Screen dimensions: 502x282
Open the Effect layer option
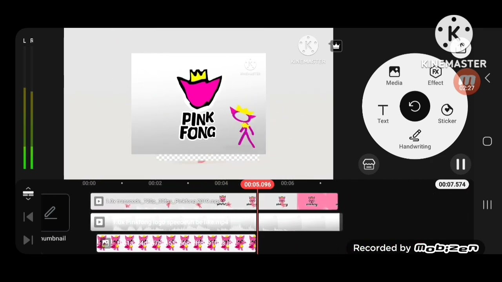tap(435, 76)
